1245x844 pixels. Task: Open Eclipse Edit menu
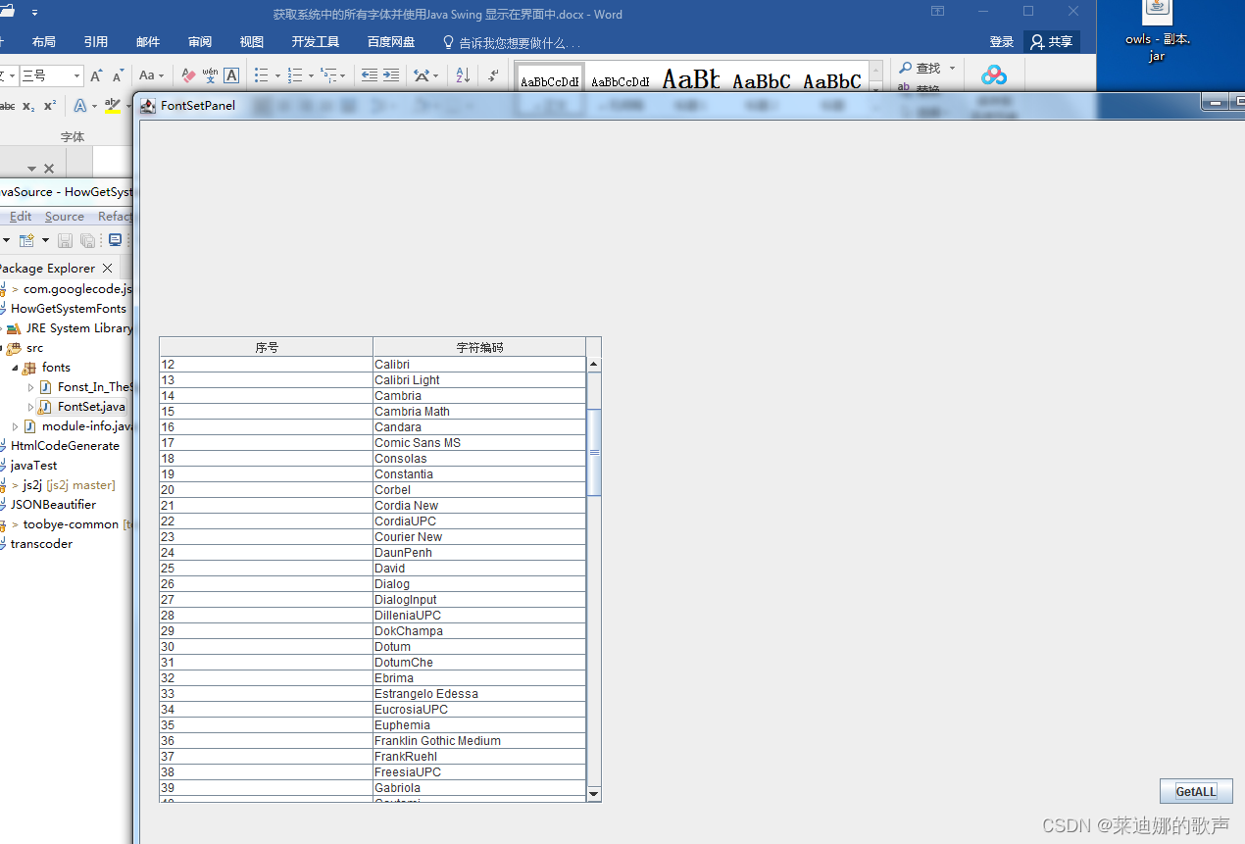click(21, 217)
